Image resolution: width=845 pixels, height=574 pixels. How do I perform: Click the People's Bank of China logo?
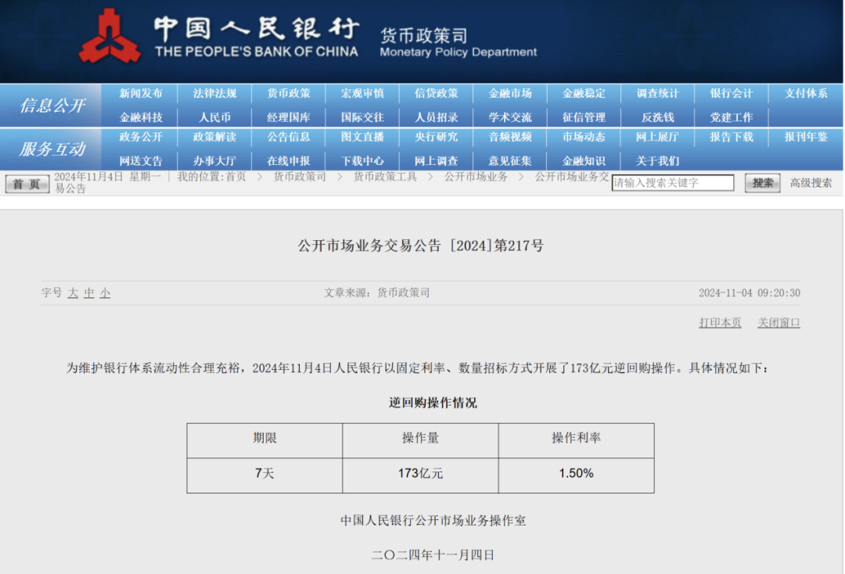click(x=110, y=36)
